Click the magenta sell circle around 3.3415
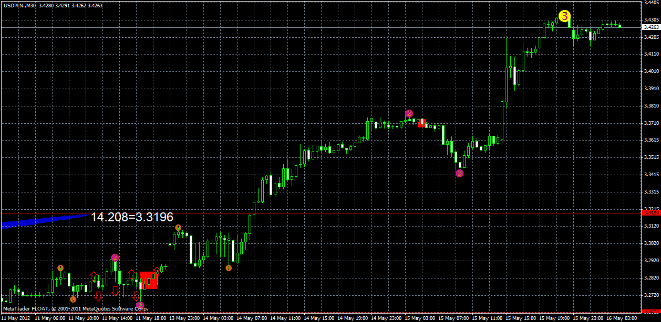The width and height of the screenshot is (661, 322). pos(460,172)
